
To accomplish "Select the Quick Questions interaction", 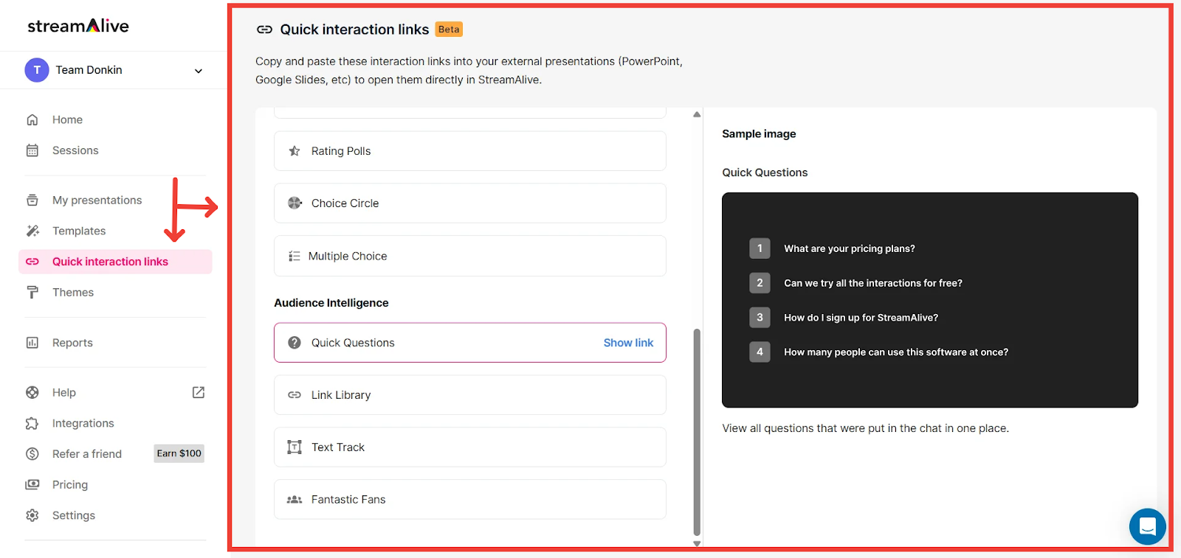I will (x=470, y=343).
